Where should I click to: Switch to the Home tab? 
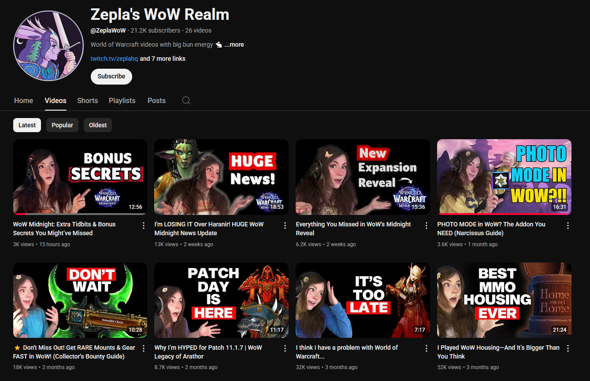23,100
